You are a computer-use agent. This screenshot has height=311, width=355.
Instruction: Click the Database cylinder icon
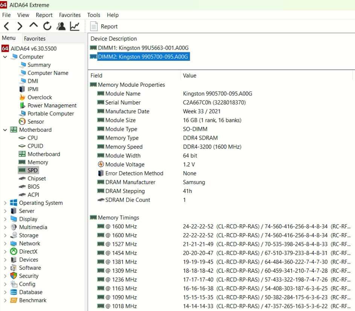tap(14, 292)
